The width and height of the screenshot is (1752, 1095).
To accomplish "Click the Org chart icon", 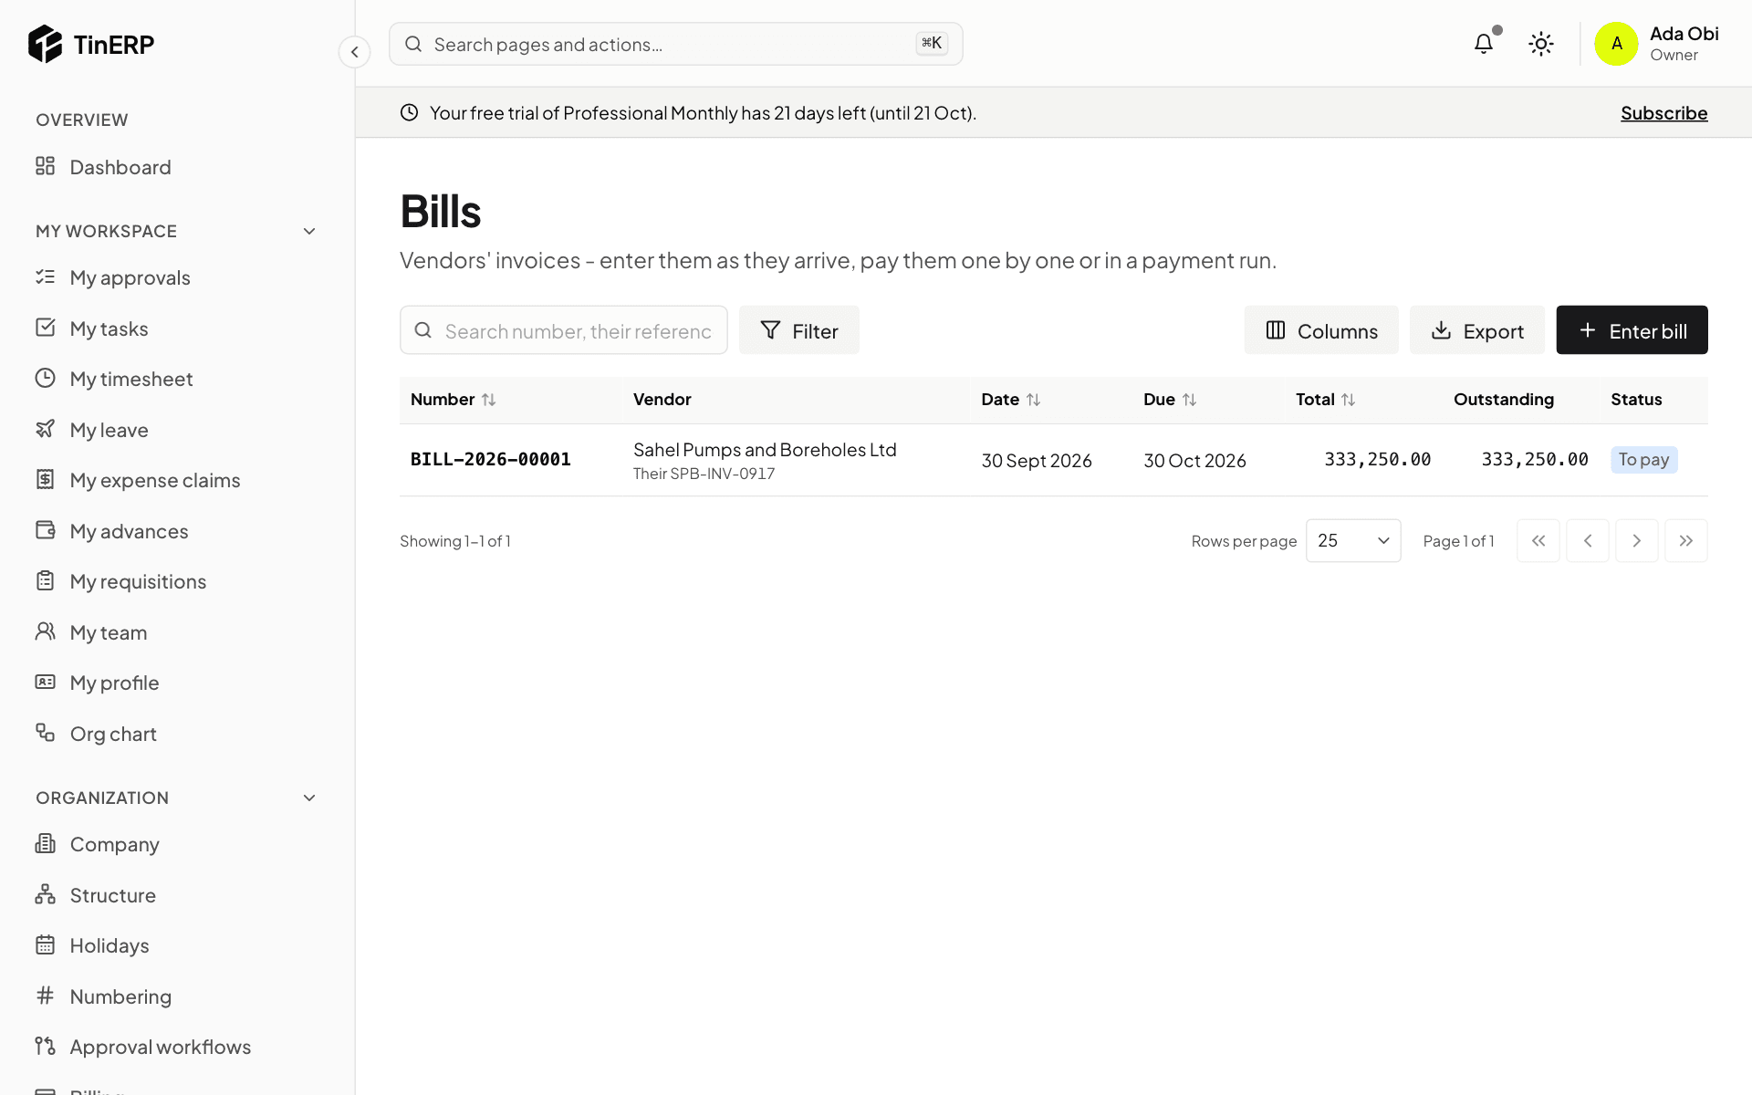I will (x=45, y=733).
